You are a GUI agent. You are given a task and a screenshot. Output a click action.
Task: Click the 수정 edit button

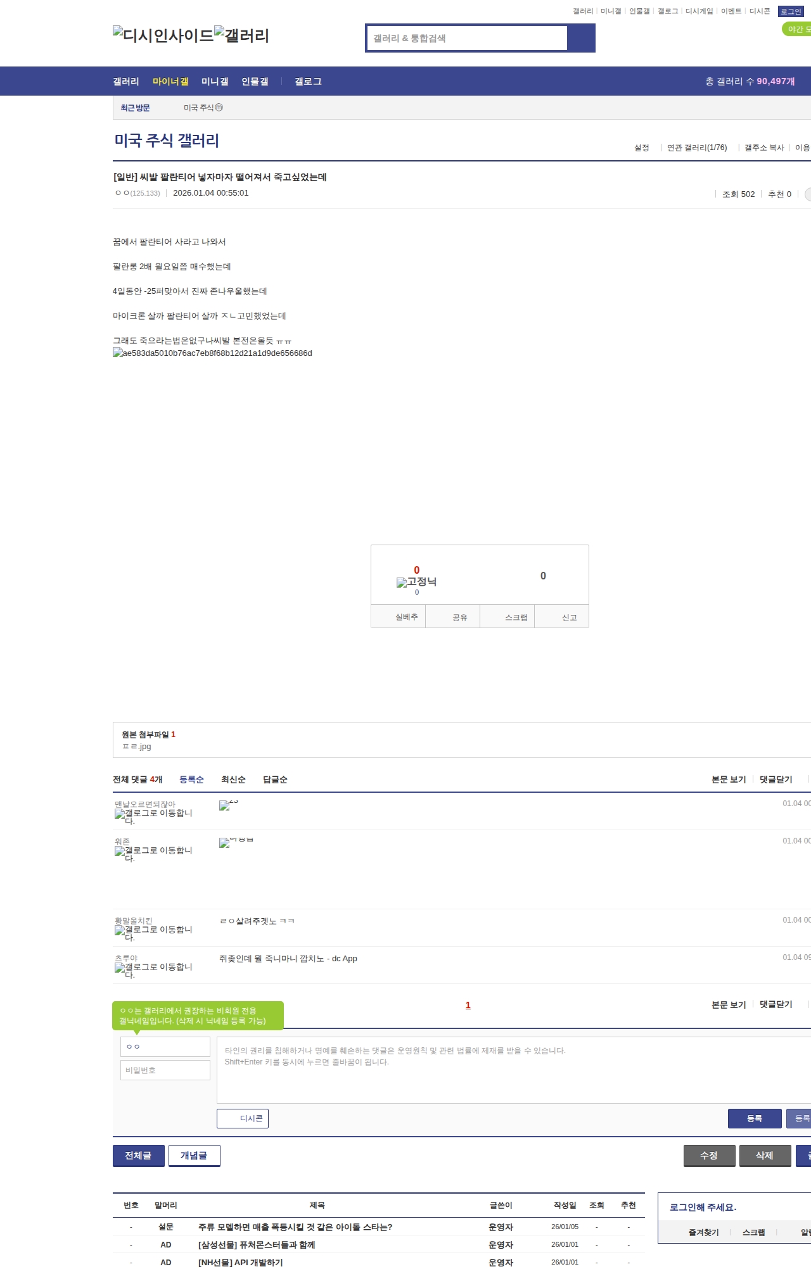pos(710,1156)
